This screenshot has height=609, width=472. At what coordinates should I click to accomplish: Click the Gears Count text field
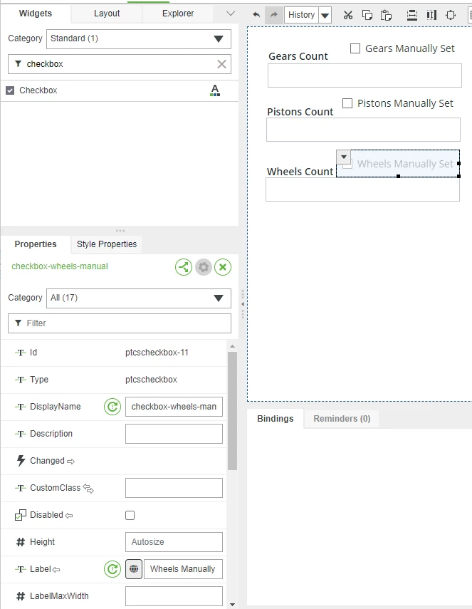[x=365, y=76]
